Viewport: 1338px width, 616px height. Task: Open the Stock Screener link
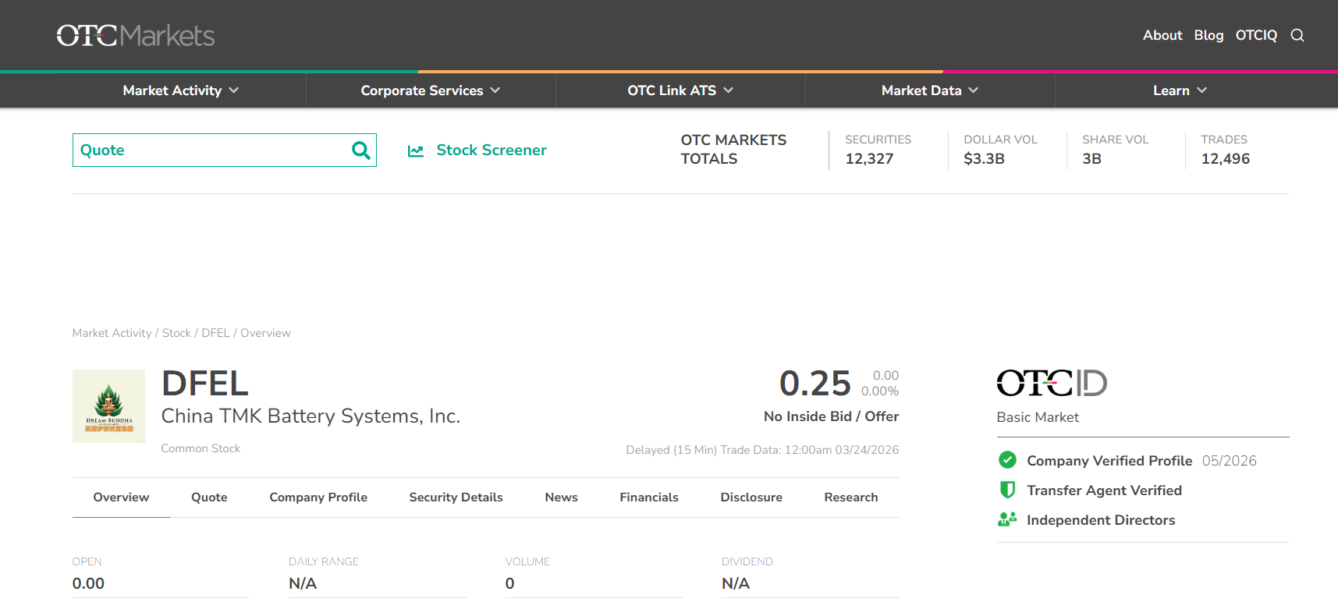[x=492, y=150]
